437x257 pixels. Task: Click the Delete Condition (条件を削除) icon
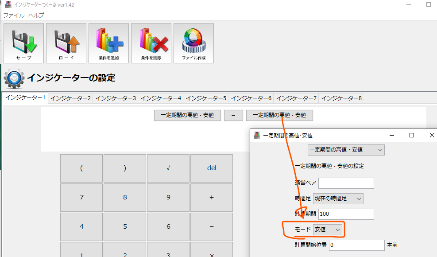(x=151, y=43)
